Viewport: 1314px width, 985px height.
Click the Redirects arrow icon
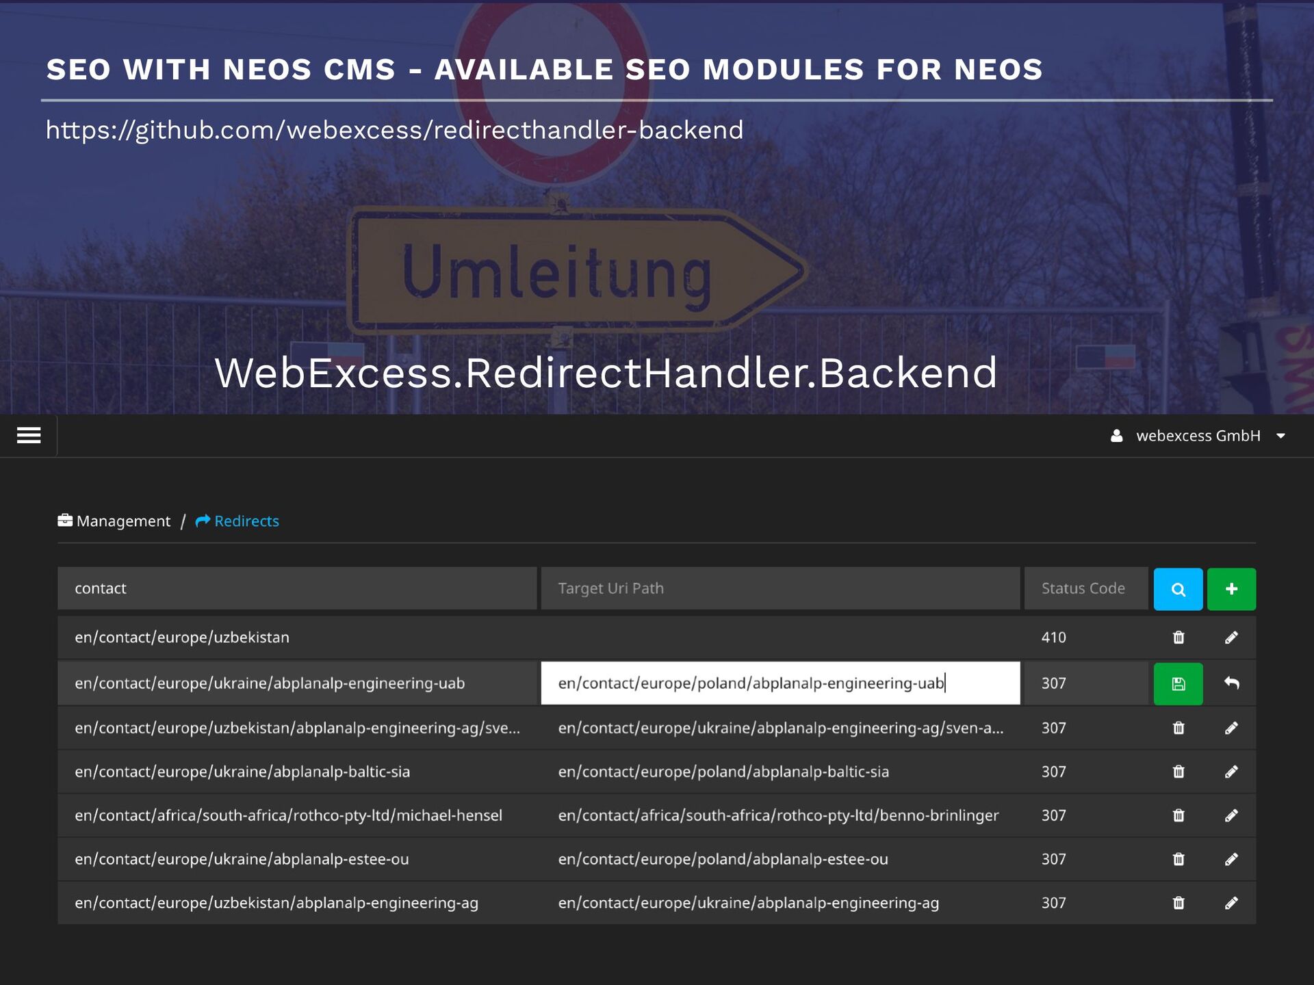coord(203,521)
